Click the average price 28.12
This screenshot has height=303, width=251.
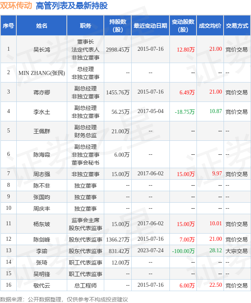[x=216, y=250]
